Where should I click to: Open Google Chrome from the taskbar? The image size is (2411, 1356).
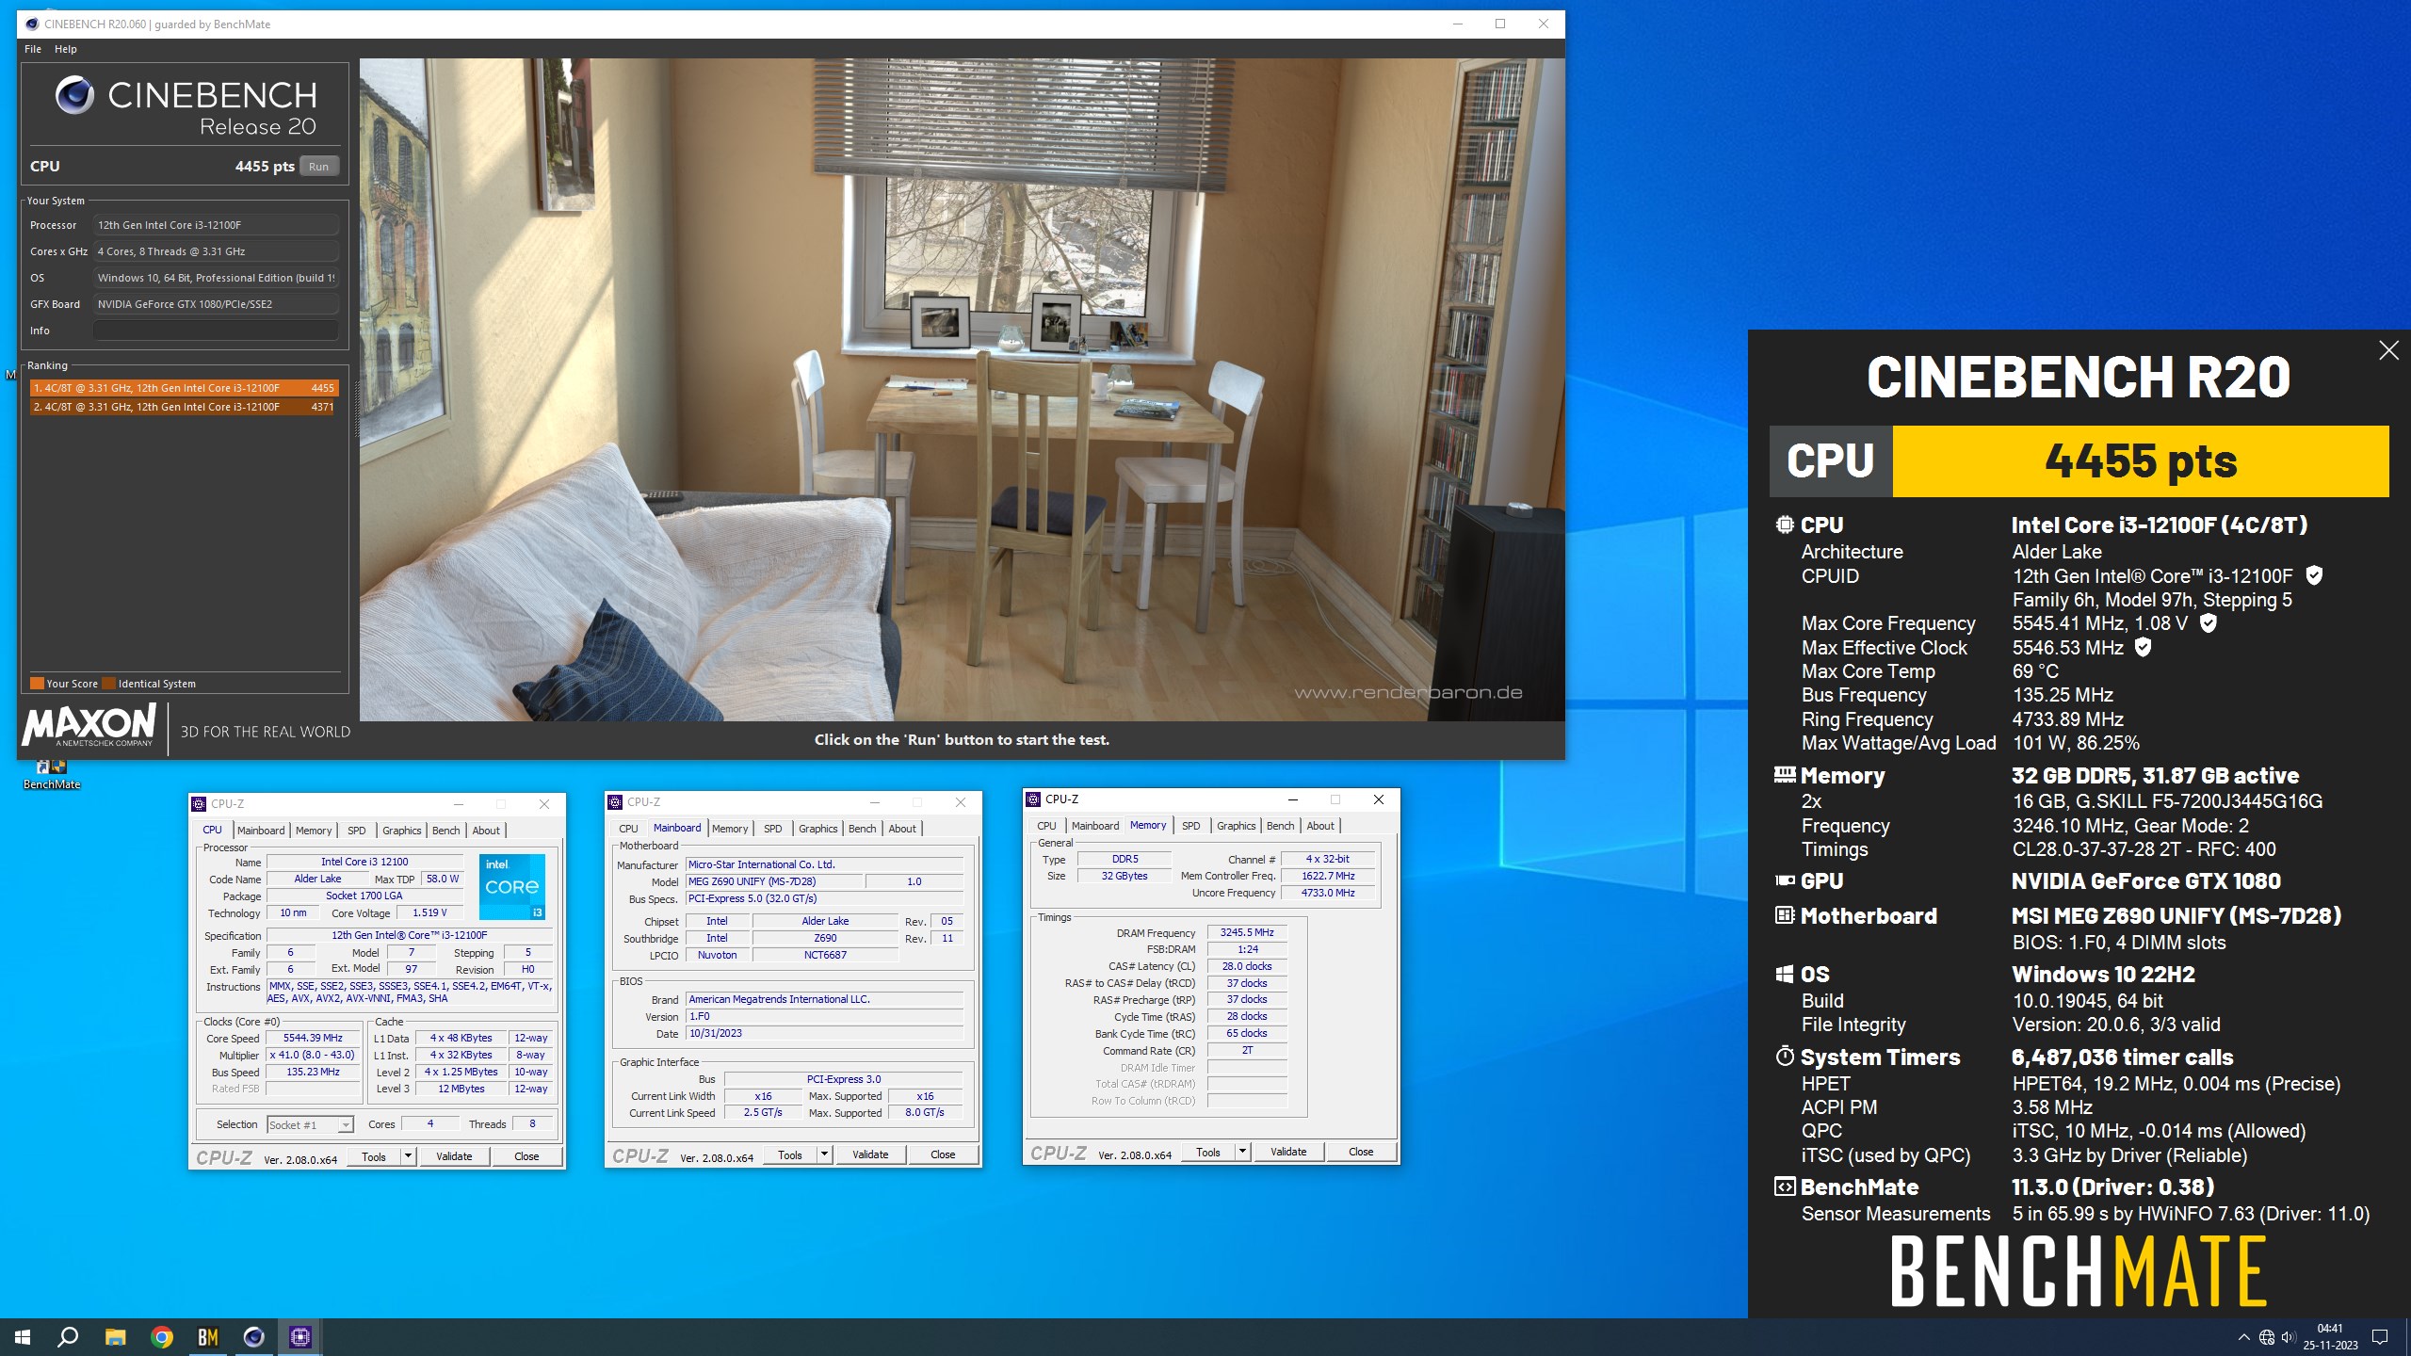[162, 1336]
